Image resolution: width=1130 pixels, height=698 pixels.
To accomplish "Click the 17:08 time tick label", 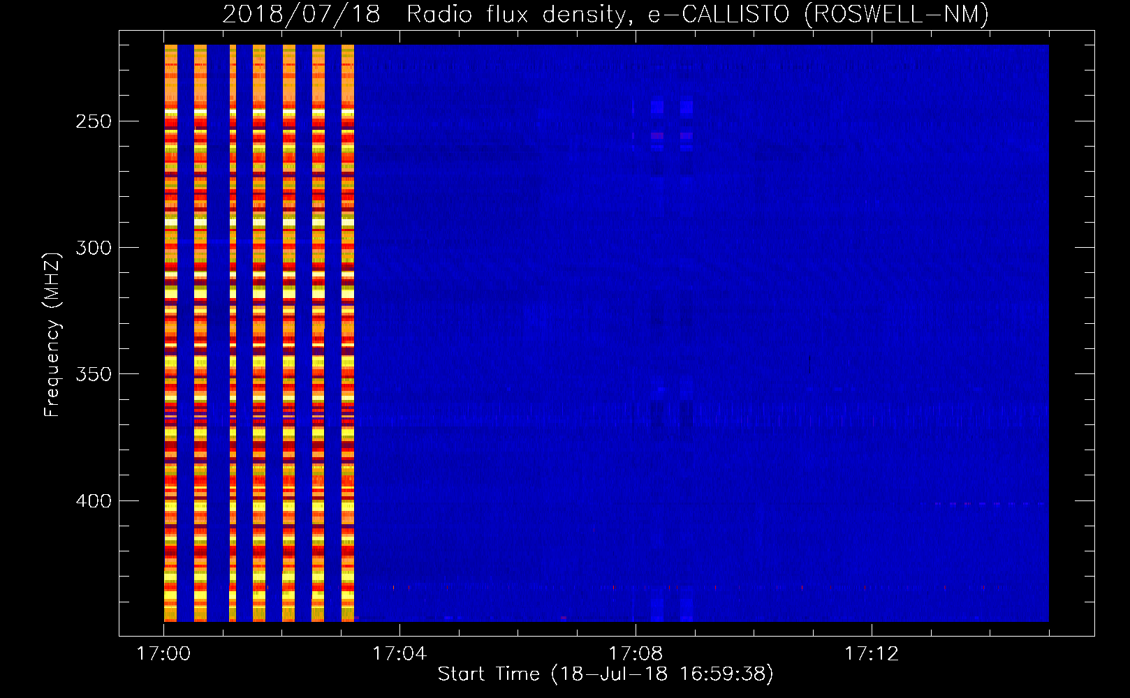I will tap(636, 654).
